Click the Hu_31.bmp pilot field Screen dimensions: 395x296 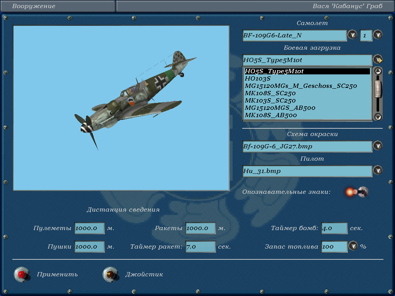(307, 171)
